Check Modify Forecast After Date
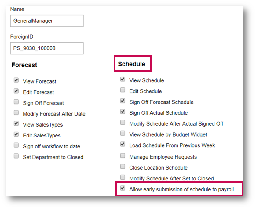Viewport: 256px width, 207px height. tap(16, 113)
